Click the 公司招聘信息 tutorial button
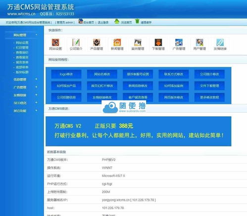Viewport: 247px width, 216px height. 66,97
